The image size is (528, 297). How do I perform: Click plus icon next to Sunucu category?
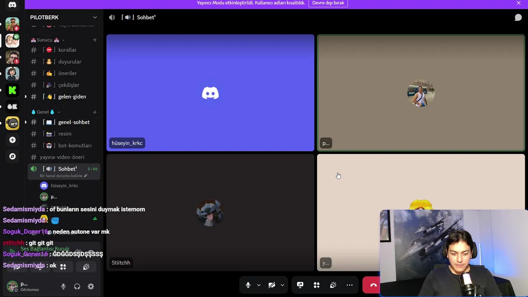coord(95,40)
